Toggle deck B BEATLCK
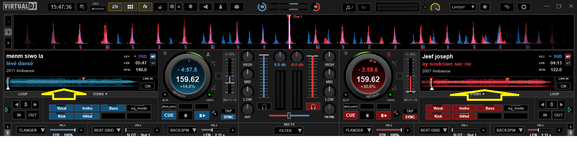Viewport: 577px width, 150px height. (x=411, y=100)
